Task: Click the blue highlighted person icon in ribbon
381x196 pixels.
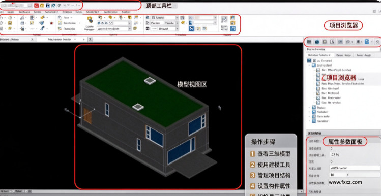Action: pos(191,28)
